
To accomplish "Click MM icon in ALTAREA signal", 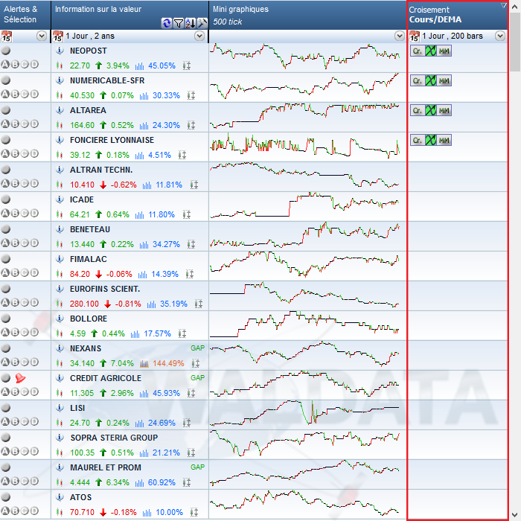I will 444,110.
